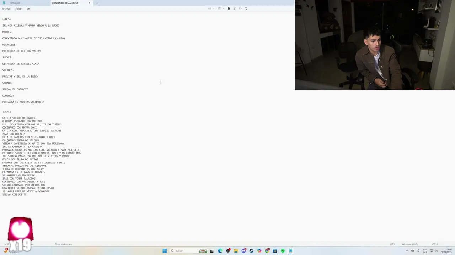Open Notepad from the taskbar
Image resolution: width=455 pixels, height=255 pixels.
click(x=290, y=251)
